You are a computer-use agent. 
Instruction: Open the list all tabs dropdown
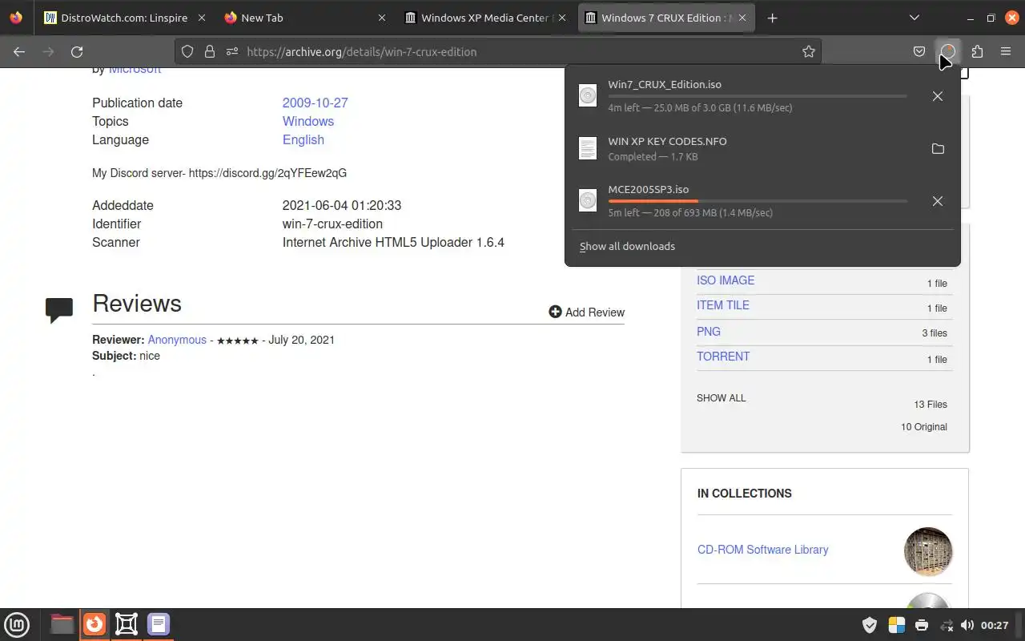click(x=914, y=18)
